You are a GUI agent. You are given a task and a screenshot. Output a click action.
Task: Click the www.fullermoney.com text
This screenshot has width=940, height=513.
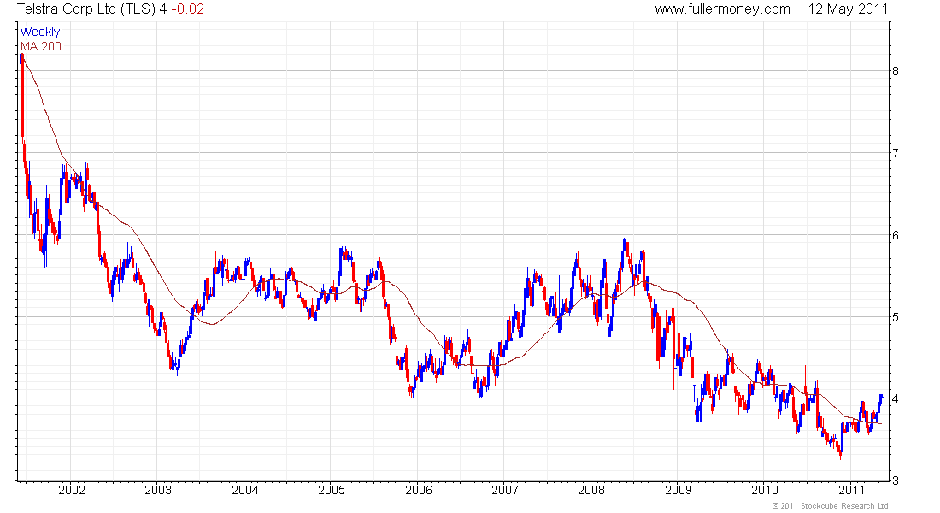(722, 9)
